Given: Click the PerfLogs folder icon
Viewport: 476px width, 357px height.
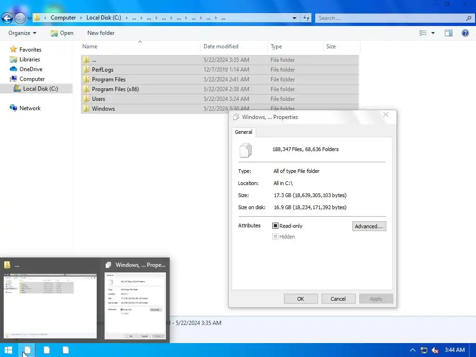Looking at the screenshot, I should 86,70.
